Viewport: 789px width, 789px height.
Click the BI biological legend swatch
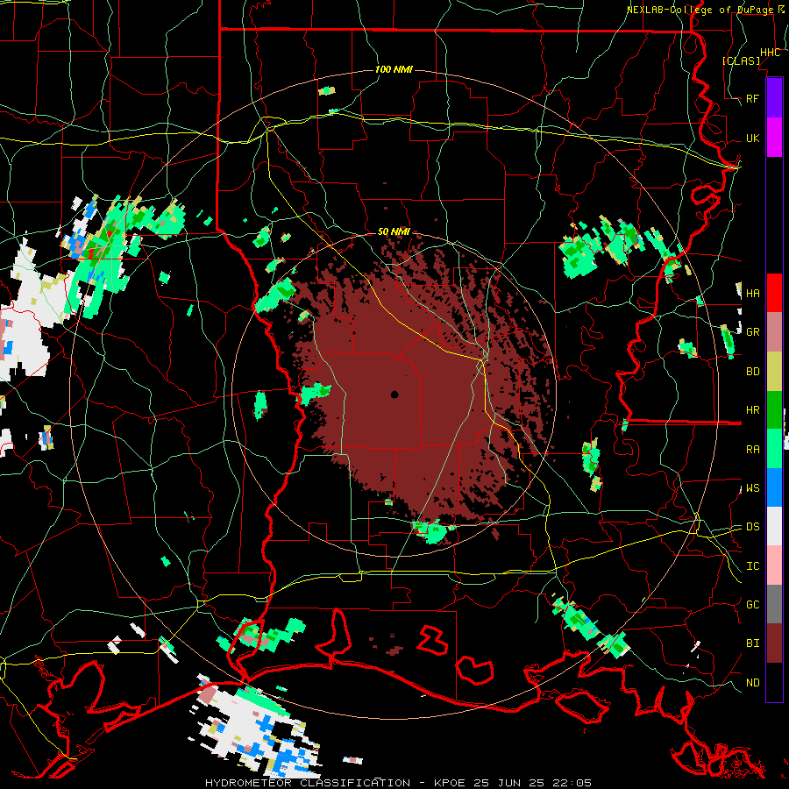[774, 643]
